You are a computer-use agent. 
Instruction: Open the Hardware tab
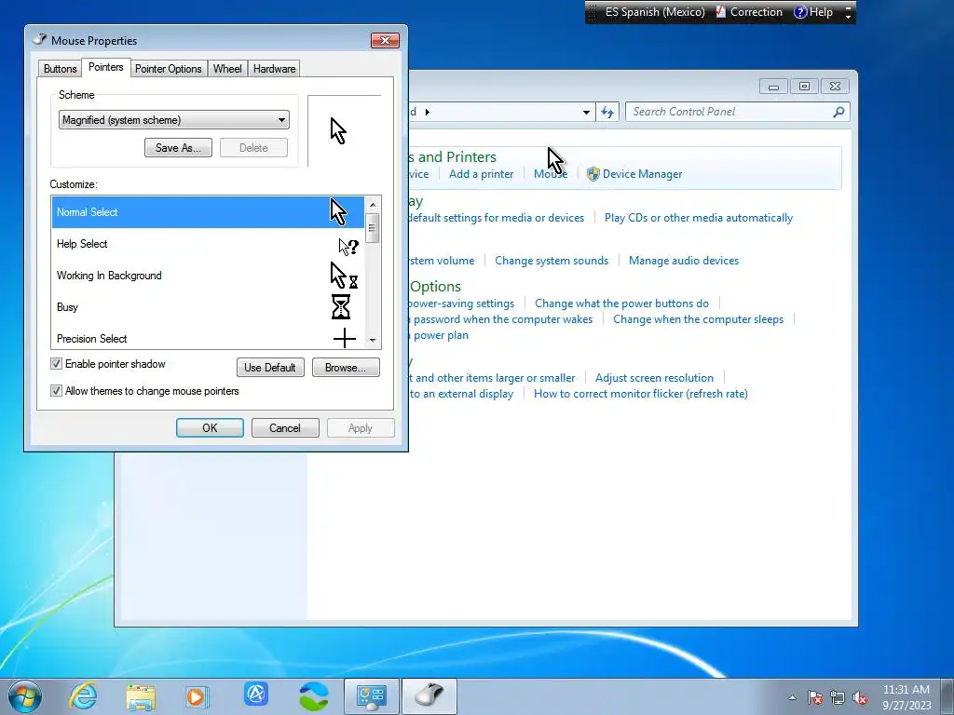[x=275, y=69]
